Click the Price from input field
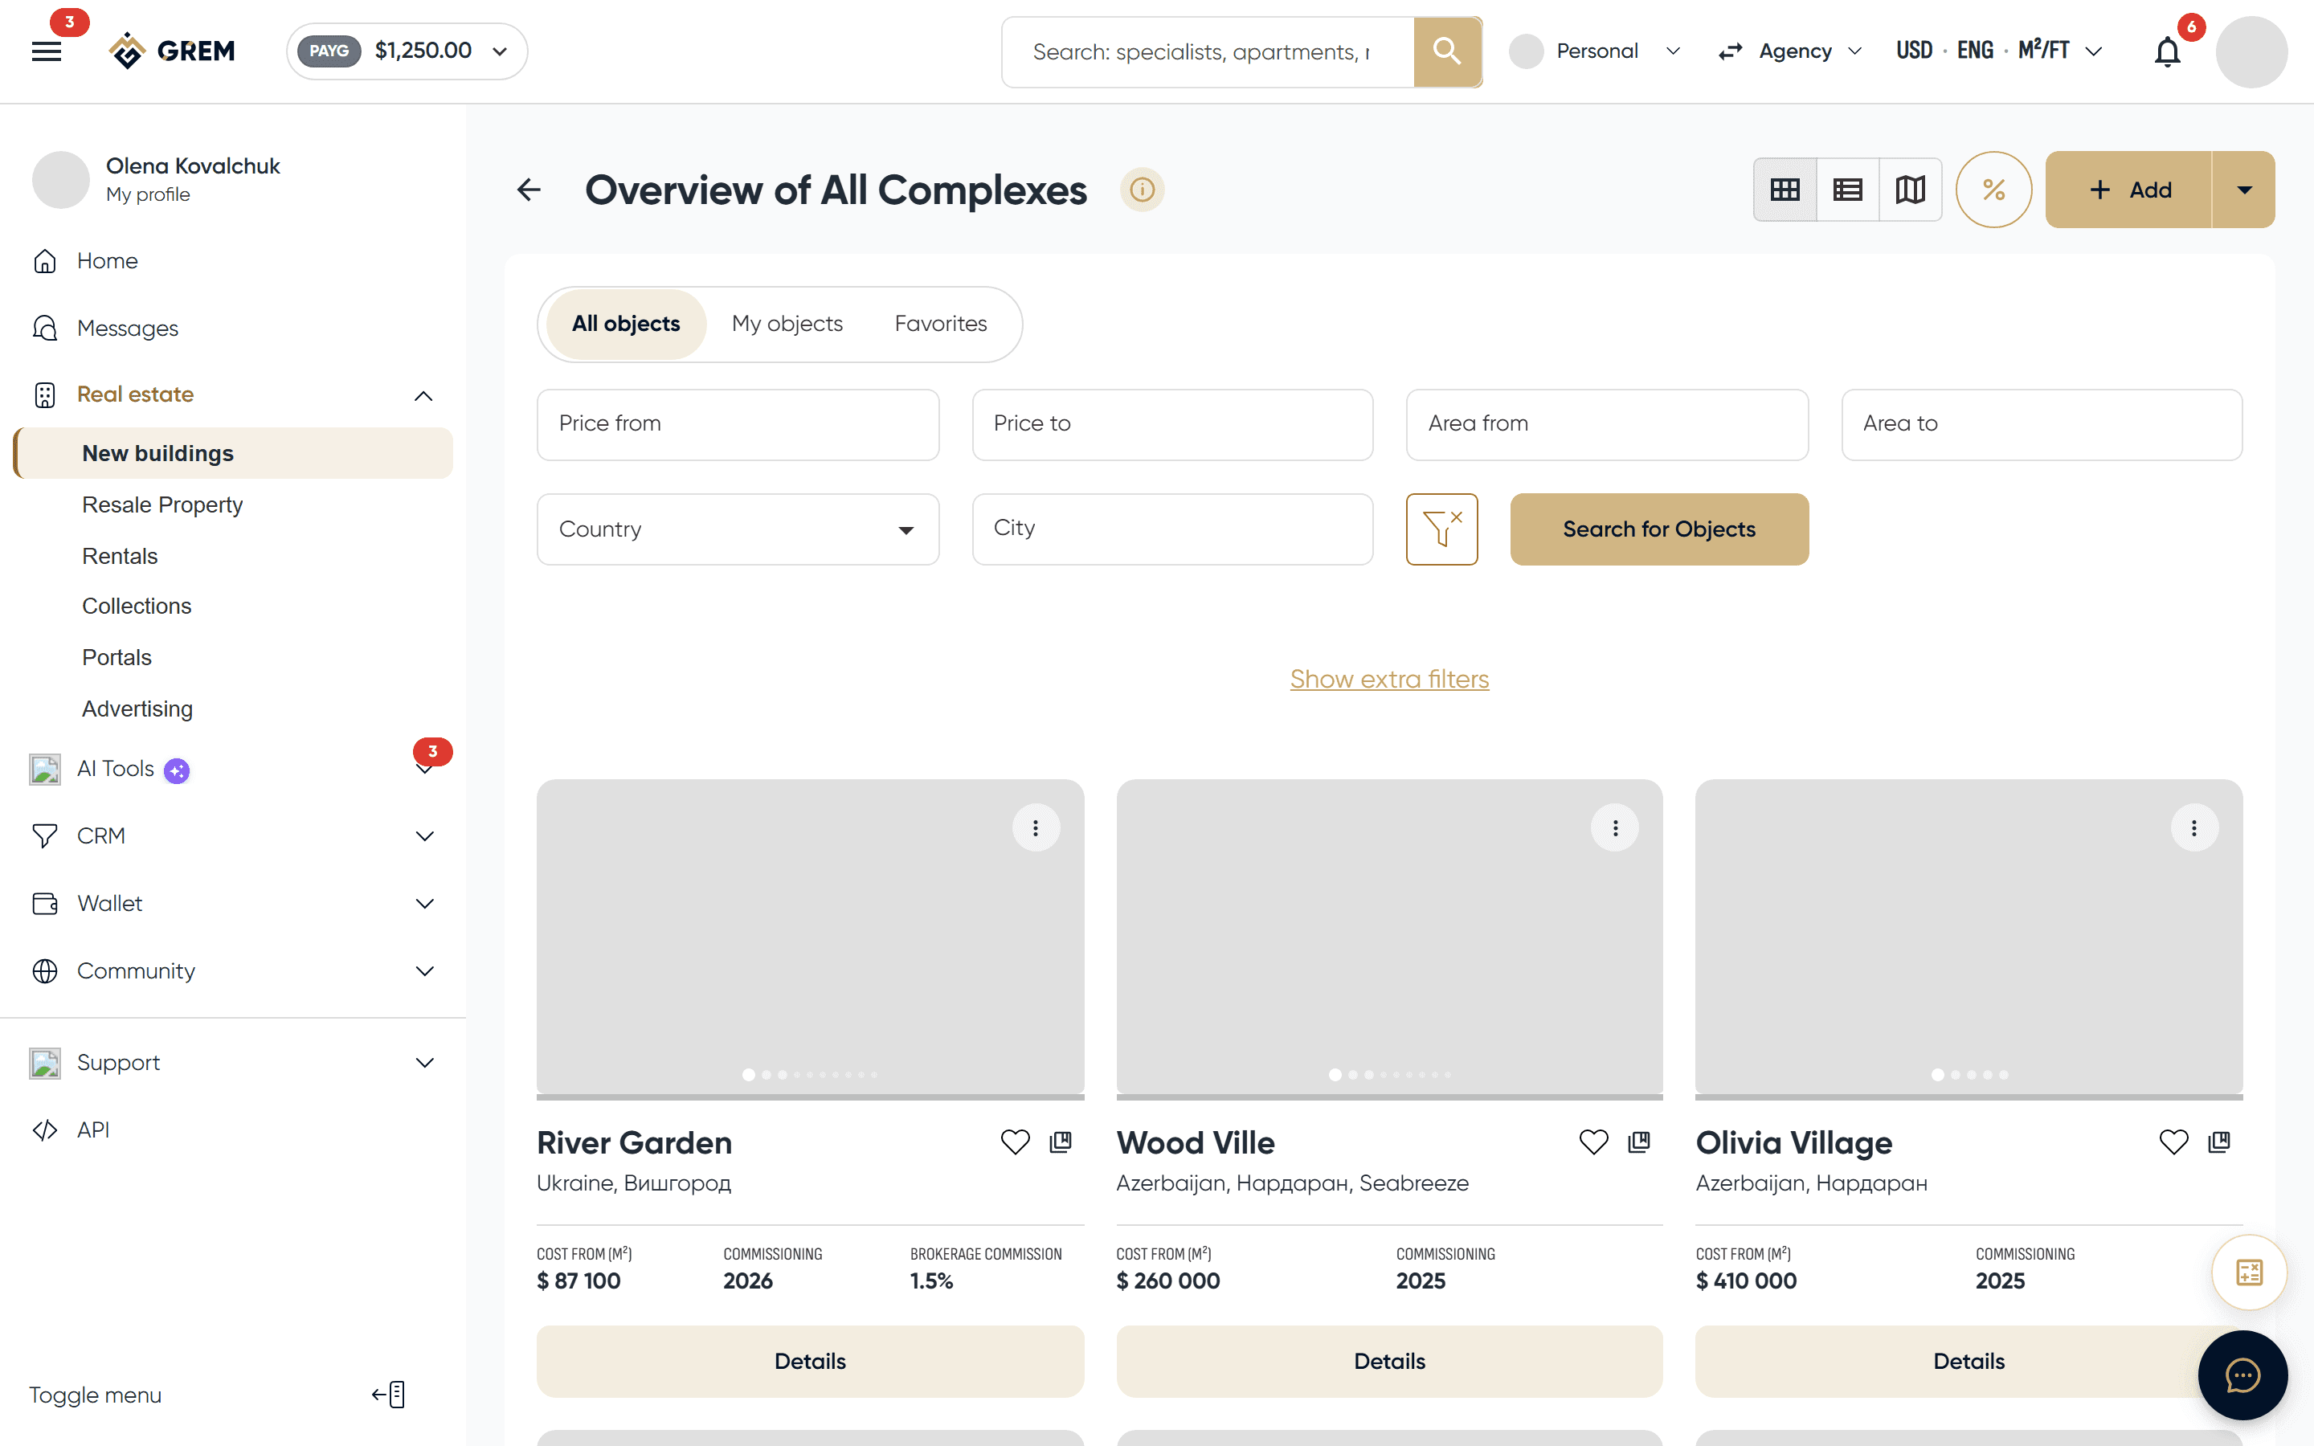Image resolution: width=2314 pixels, height=1446 pixels. (738, 423)
